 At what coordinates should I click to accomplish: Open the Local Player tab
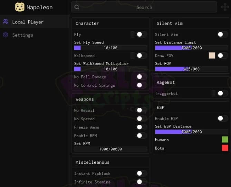[x=35, y=22]
